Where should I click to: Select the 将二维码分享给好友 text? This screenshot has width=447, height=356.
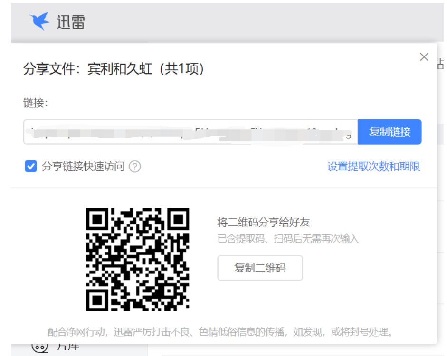point(264,222)
